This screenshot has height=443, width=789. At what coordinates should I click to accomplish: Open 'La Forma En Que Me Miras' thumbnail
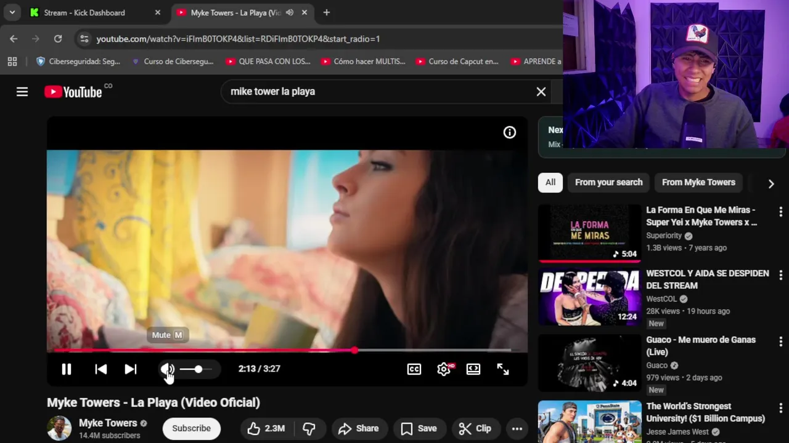click(589, 233)
